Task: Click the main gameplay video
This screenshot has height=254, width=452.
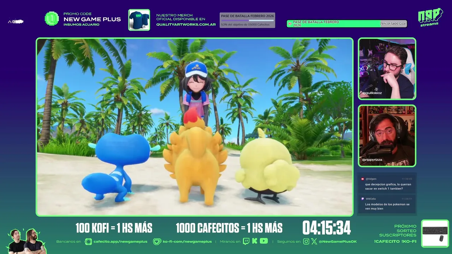Action: 195,127
